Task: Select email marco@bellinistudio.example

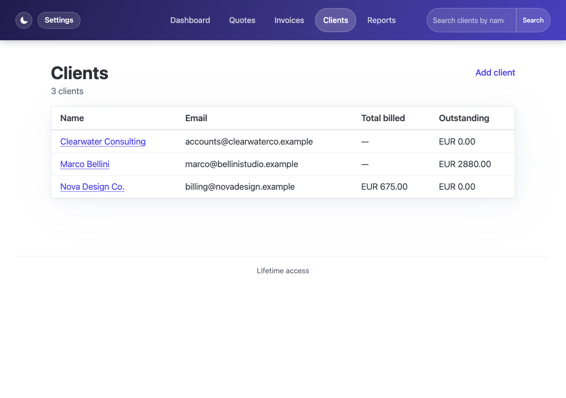Action: coord(241,164)
